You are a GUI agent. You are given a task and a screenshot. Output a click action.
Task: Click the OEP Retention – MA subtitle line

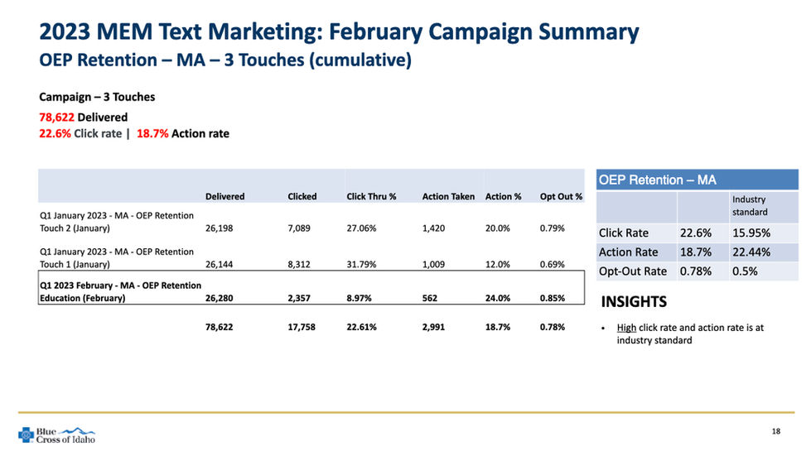[x=225, y=60]
